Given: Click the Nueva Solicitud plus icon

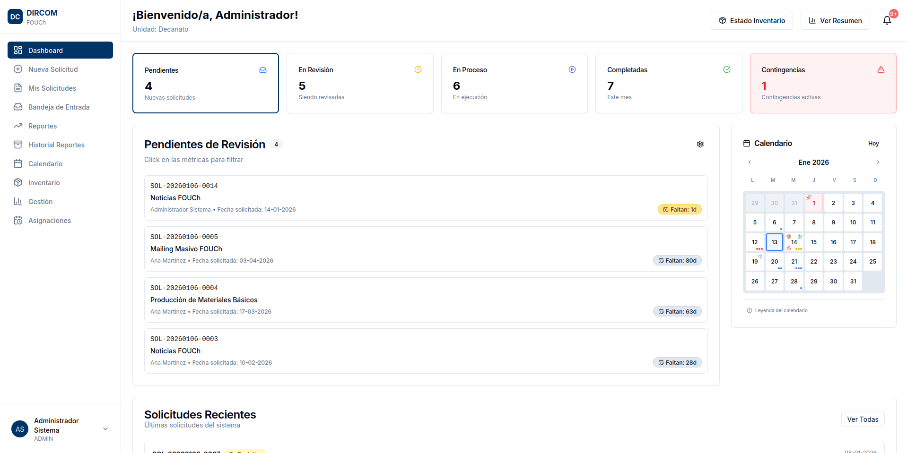Looking at the screenshot, I should click(18, 69).
